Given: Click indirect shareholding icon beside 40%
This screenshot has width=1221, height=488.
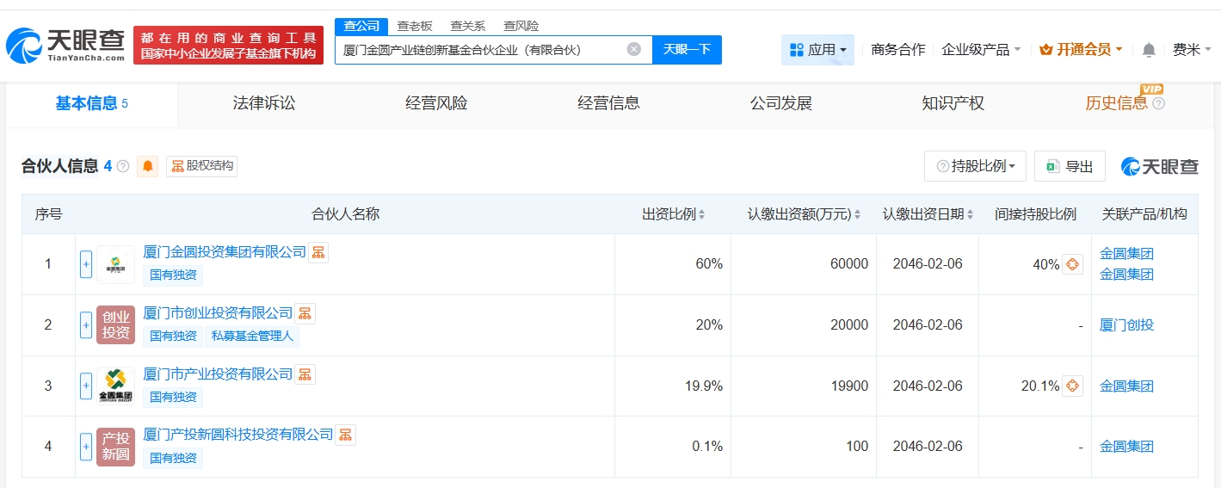Looking at the screenshot, I should pos(1072,264).
